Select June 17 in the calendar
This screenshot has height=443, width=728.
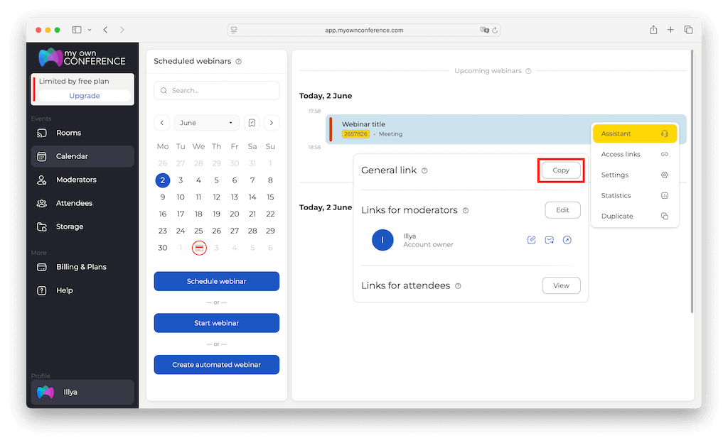click(x=181, y=214)
